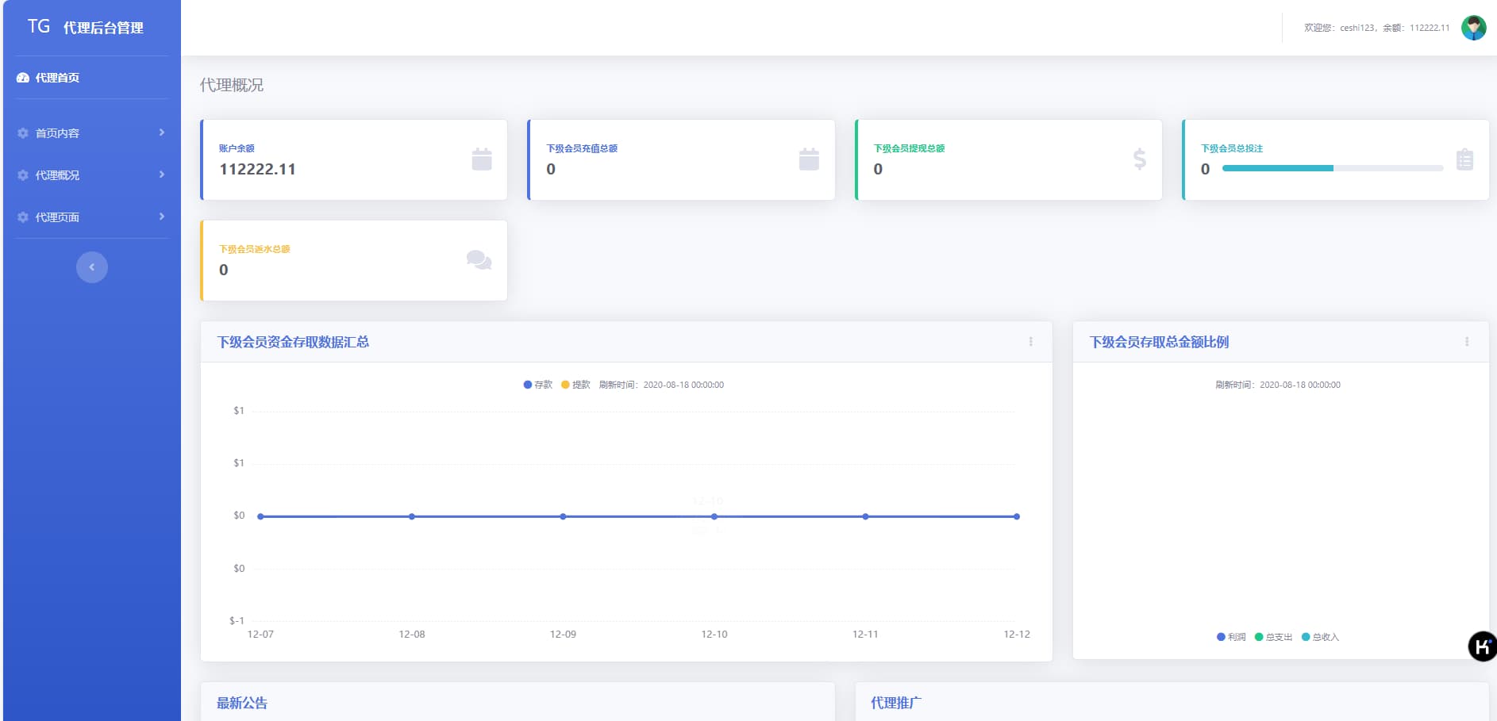Collapse sidebar with round arrow button

click(x=92, y=267)
